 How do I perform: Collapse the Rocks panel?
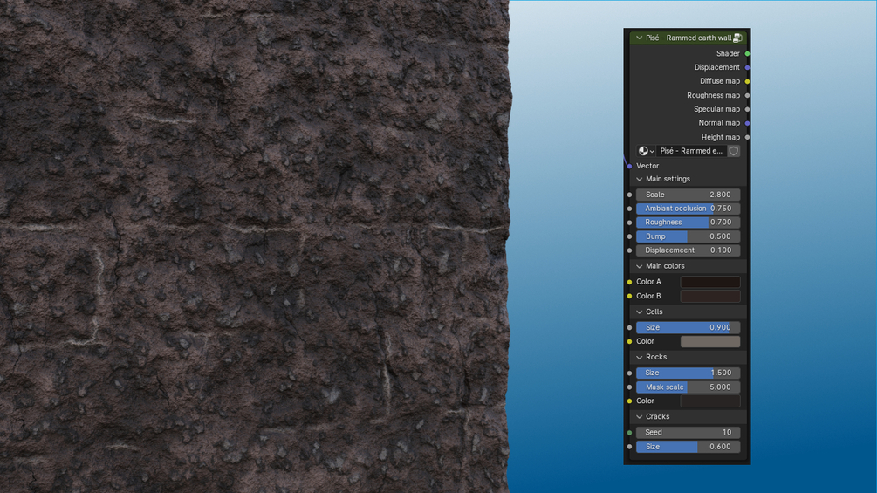640,357
